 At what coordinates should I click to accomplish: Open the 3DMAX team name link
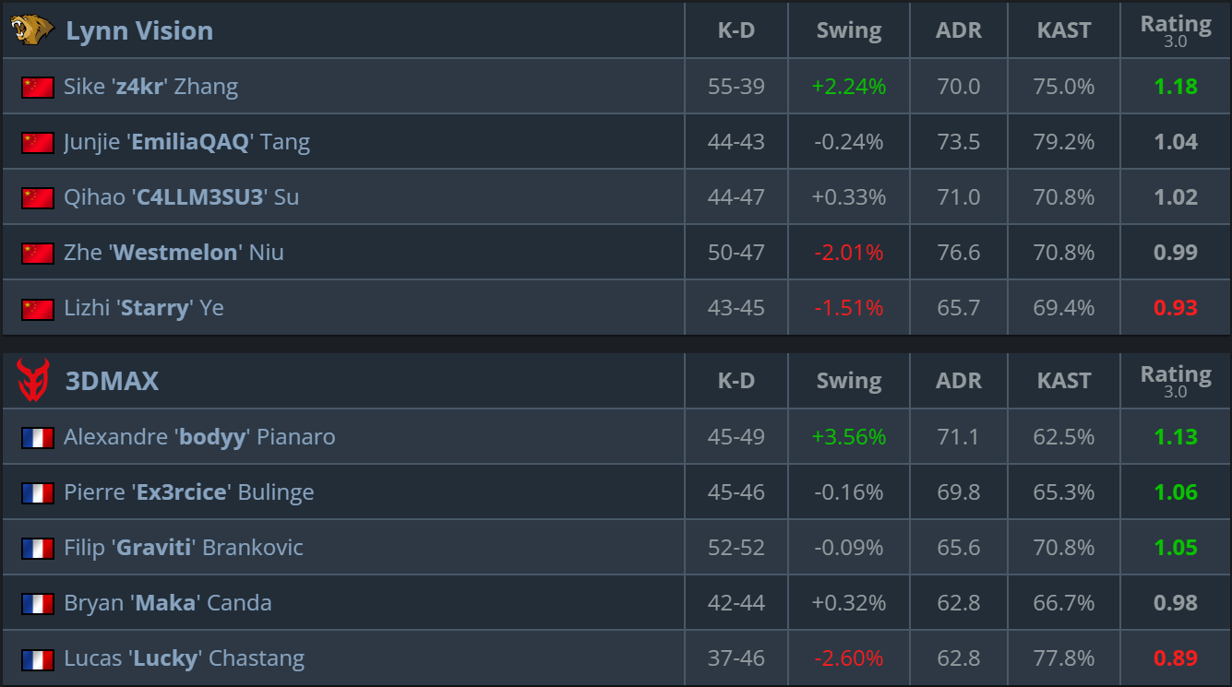click(x=112, y=381)
